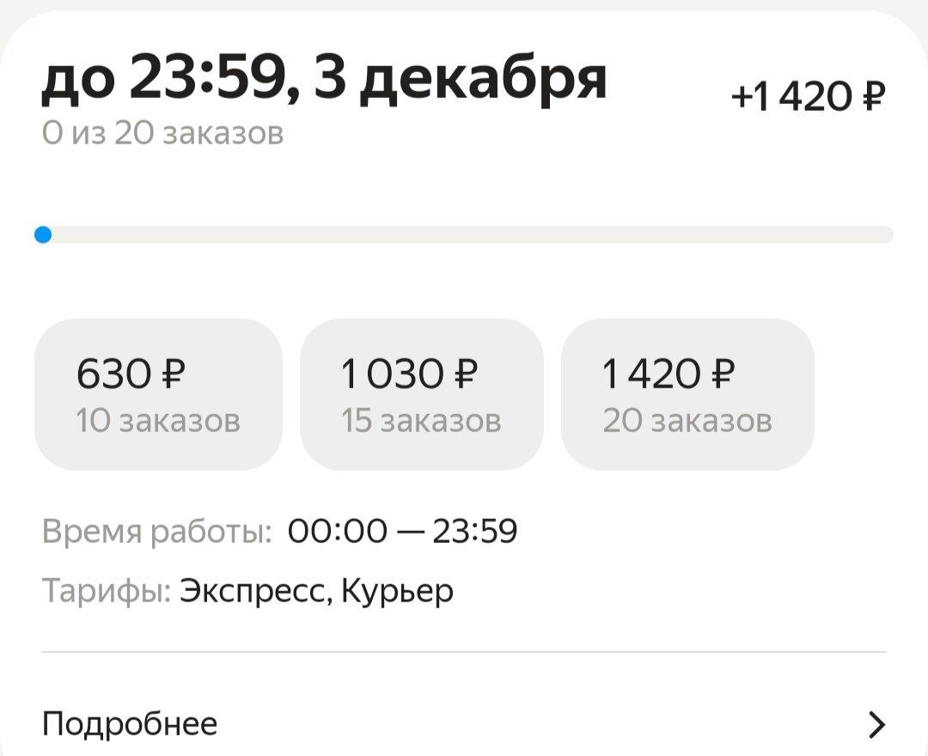Tap the Время работы label

click(x=157, y=533)
